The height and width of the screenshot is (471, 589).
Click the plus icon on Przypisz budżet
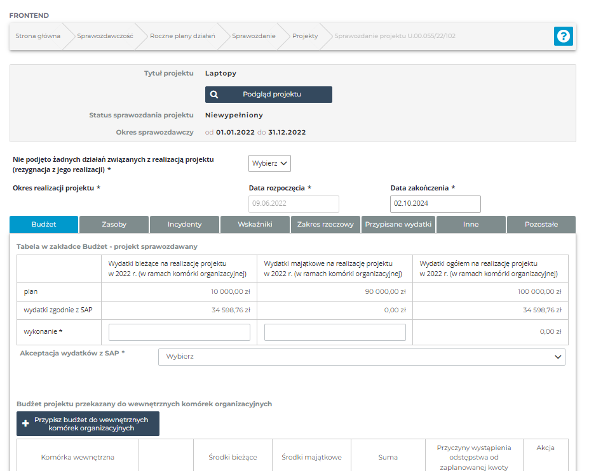26,423
